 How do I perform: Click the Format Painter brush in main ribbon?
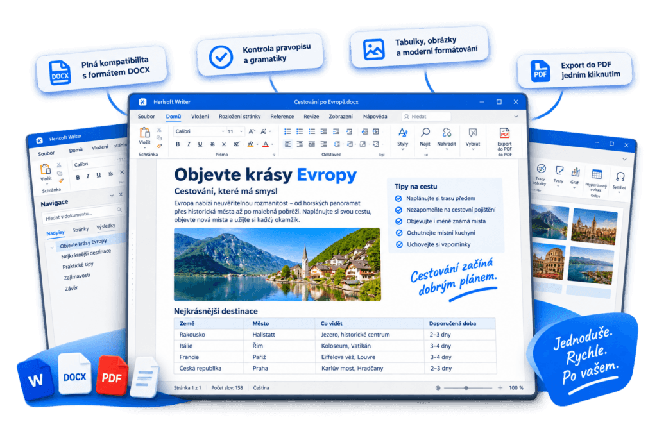(159, 146)
